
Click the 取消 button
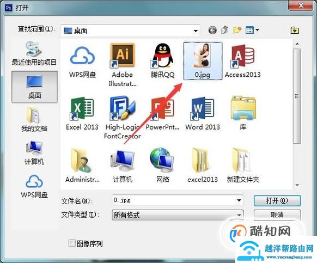coord(277,215)
